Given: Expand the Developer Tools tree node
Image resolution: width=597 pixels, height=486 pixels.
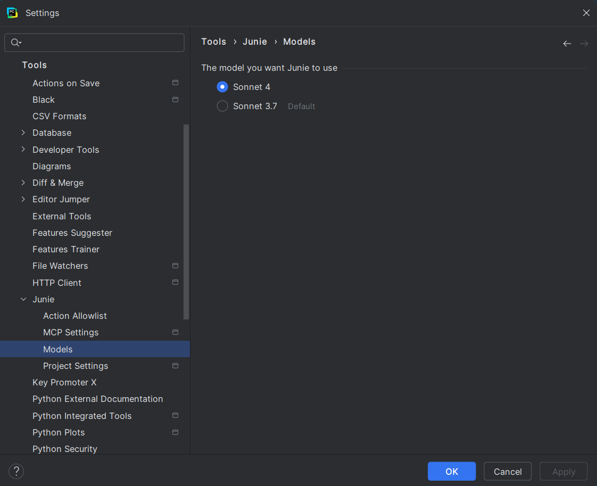Looking at the screenshot, I should point(23,149).
